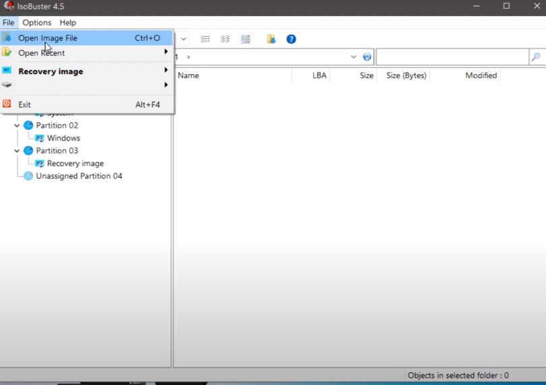This screenshot has height=385, width=546.
Task: Open the path bar dropdown arrow
Action: (x=354, y=57)
